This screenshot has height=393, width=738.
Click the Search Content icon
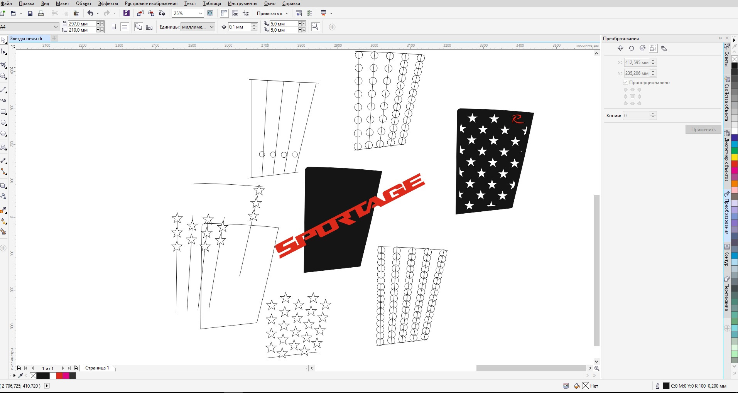pos(126,13)
